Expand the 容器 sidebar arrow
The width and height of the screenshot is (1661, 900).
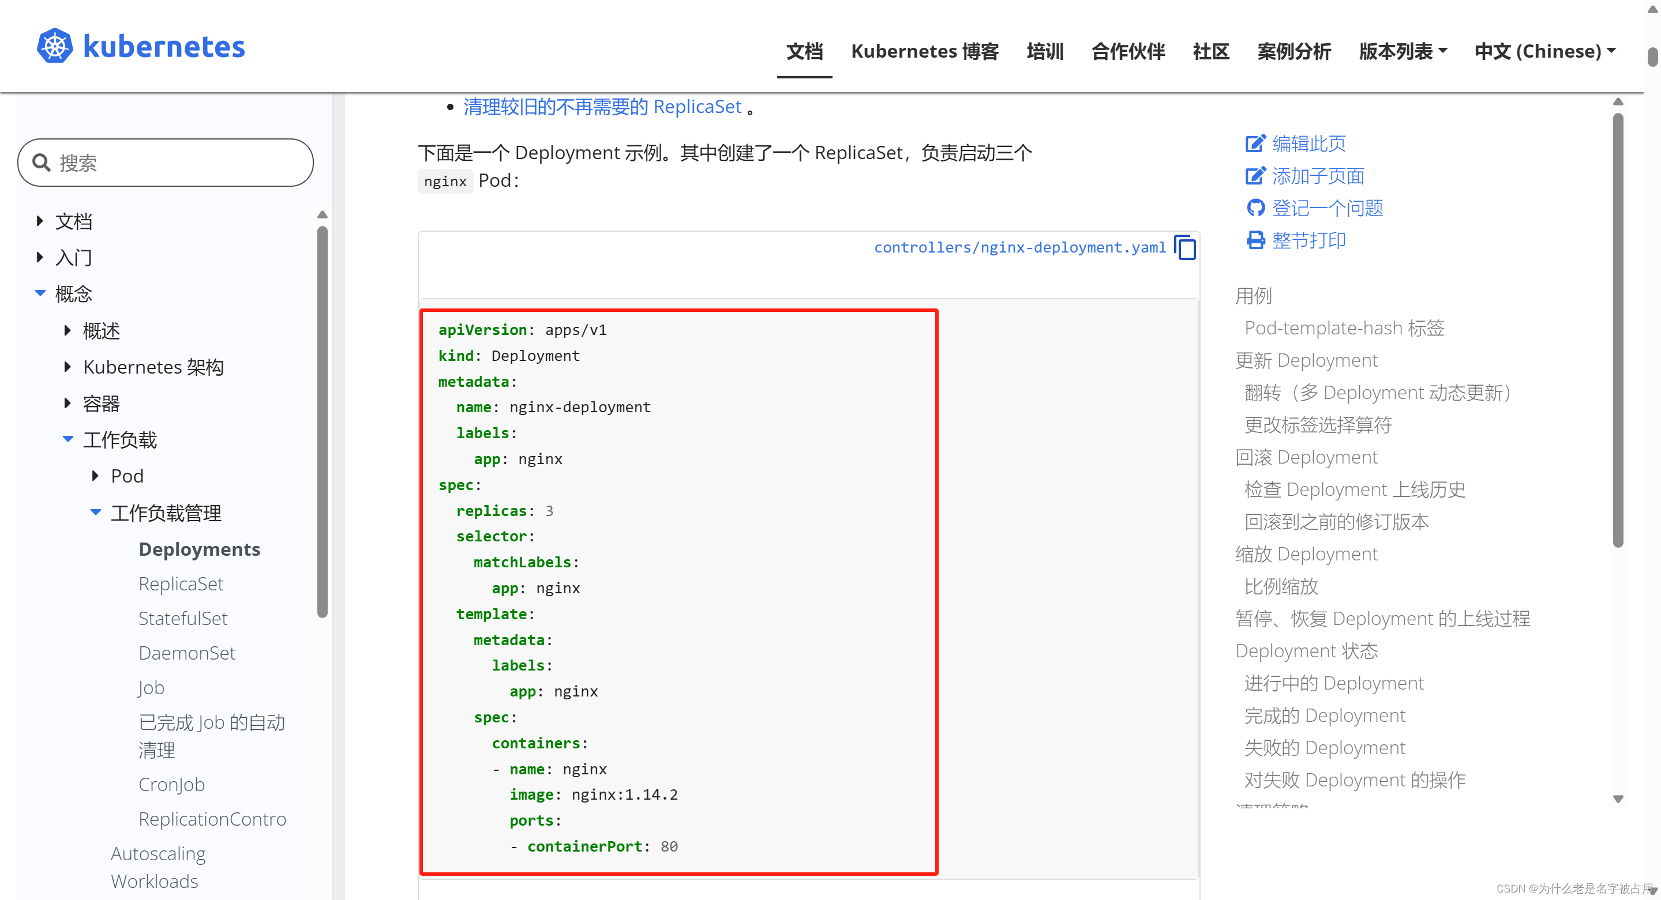pyautogui.click(x=68, y=403)
